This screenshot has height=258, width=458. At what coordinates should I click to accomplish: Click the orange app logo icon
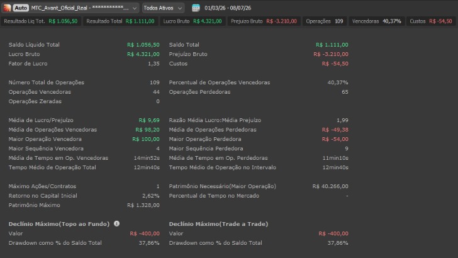(x=7, y=8)
